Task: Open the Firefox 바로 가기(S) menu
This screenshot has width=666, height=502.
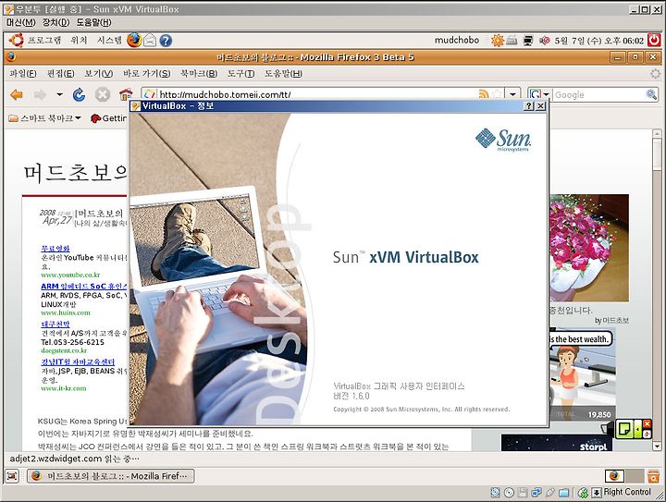Action: 146,73
